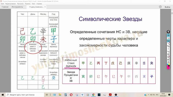Open the Окно menu
Viewport: 173px width, 97px height.
(34, 4)
